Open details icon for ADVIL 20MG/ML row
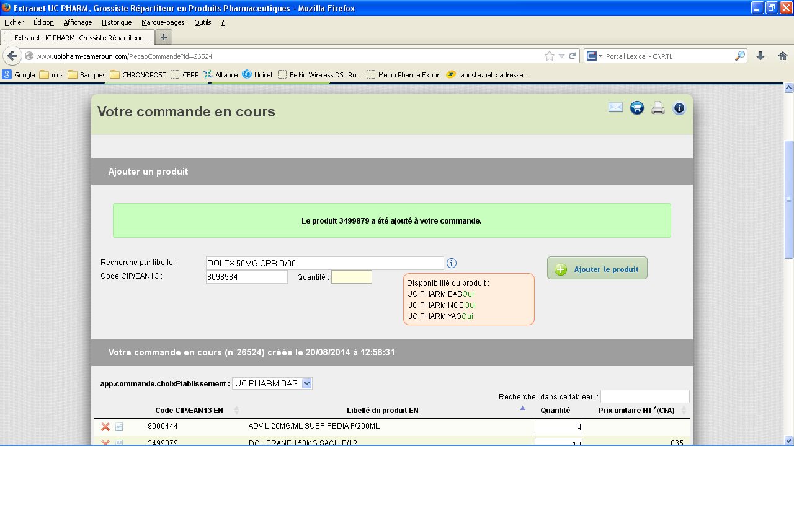This screenshot has height=532, width=794. coord(119,427)
